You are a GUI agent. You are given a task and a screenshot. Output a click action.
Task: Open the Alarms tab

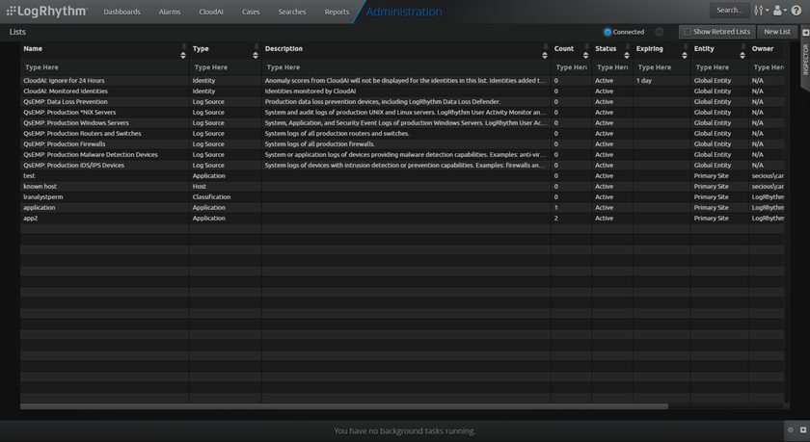(170, 12)
